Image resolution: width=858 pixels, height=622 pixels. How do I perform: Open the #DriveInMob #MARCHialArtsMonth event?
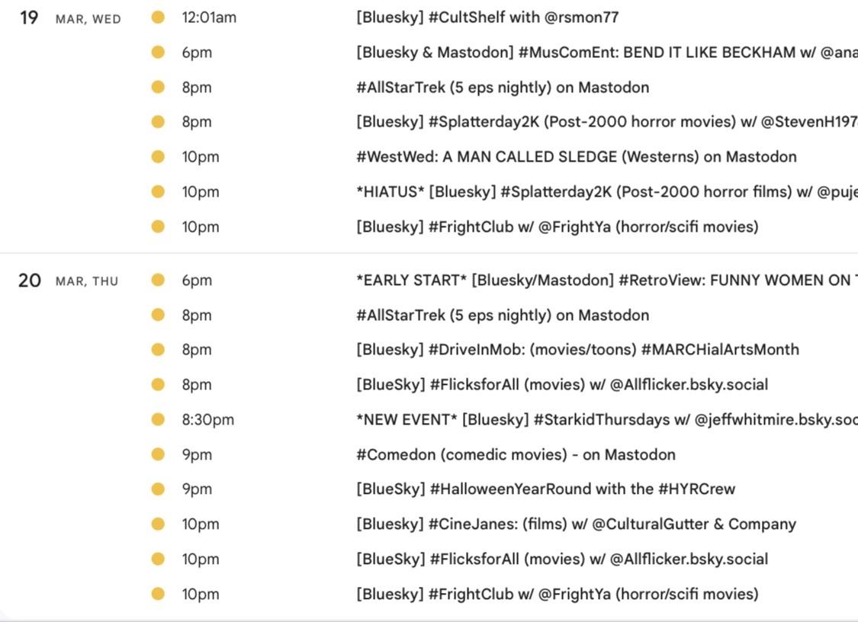[x=578, y=350]
